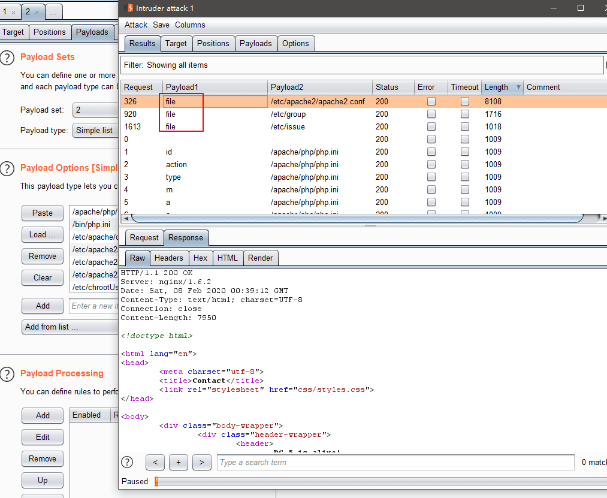Open the Payload type dropdown
The width and height of the screenshot is (607, 498).
(x=96, y=131)
